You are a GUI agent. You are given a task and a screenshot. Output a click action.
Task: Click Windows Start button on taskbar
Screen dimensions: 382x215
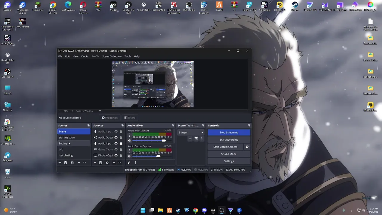coord(143,210)
